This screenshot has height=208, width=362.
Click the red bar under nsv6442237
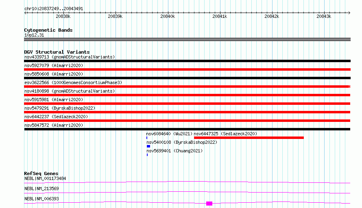pos(187,121)
